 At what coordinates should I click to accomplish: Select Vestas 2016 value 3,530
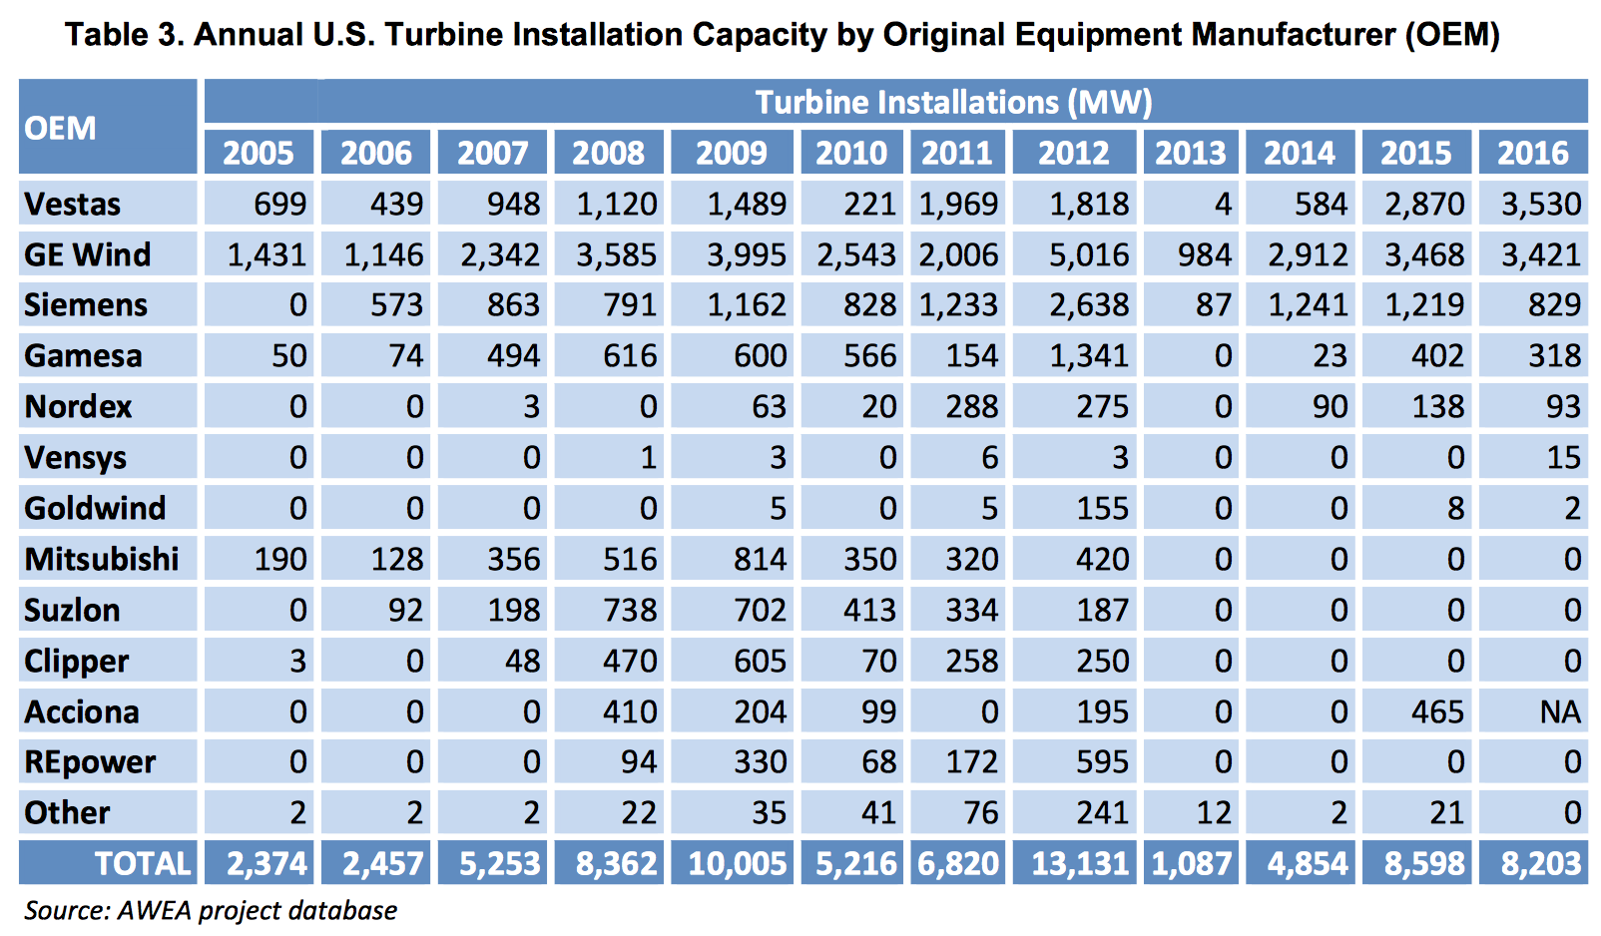1541,204
